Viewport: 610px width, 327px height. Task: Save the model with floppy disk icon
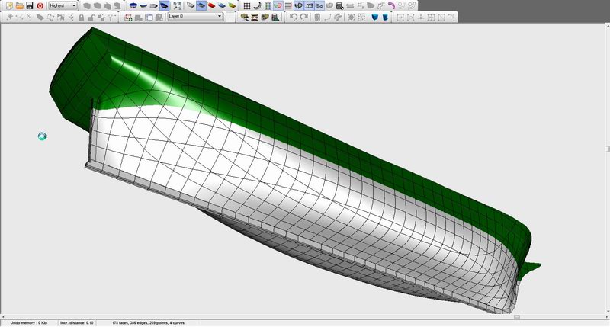[x=29, y=5]
